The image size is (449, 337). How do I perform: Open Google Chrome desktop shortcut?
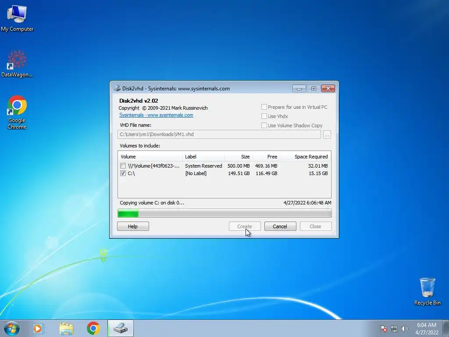pyautogui.click(x=17, y=112)
